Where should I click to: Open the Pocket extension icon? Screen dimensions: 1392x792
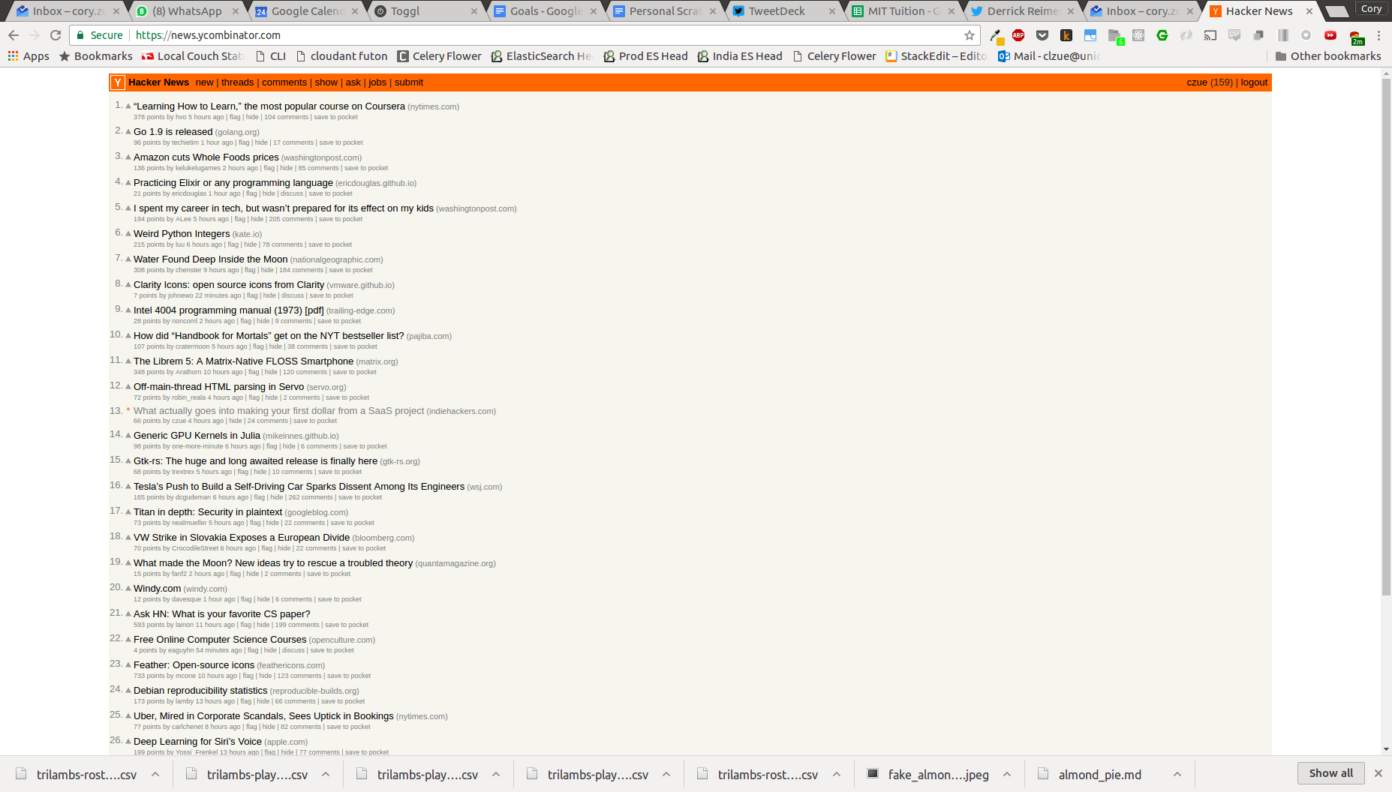coord(1042,35)
